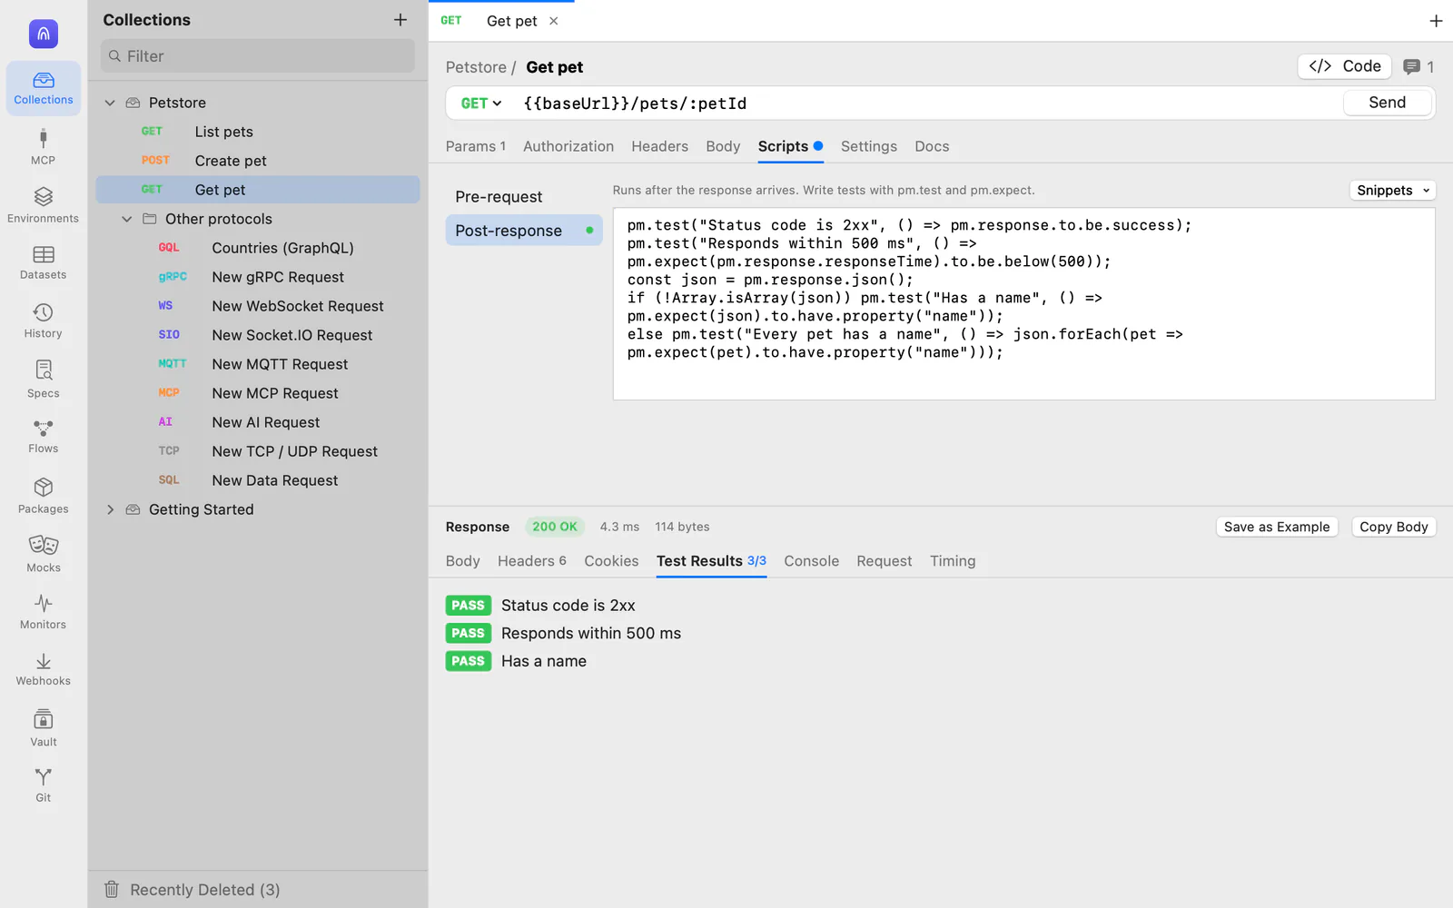Viewport: 1453px width, 908px height.
Task: Open the Monitors sidebar section
Action: (44, 612)
